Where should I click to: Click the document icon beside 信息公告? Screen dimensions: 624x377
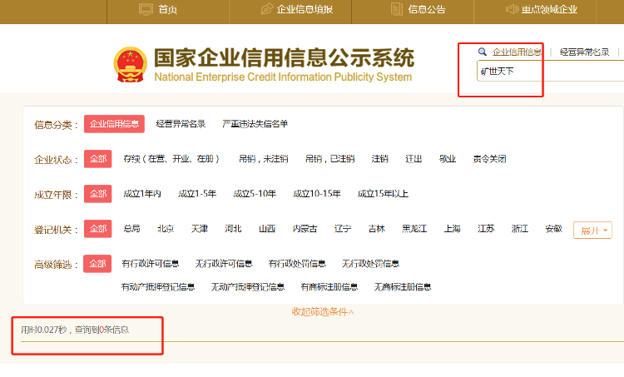[396, 9]
